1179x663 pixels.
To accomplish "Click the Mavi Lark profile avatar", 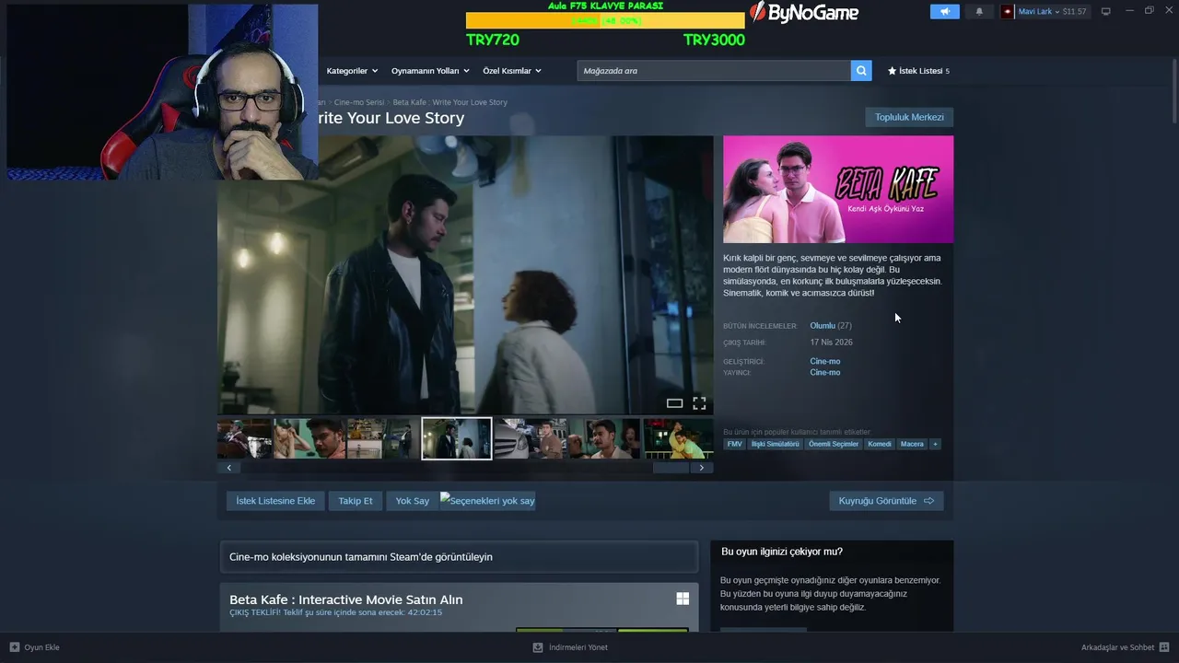I will click(1008, 12).
